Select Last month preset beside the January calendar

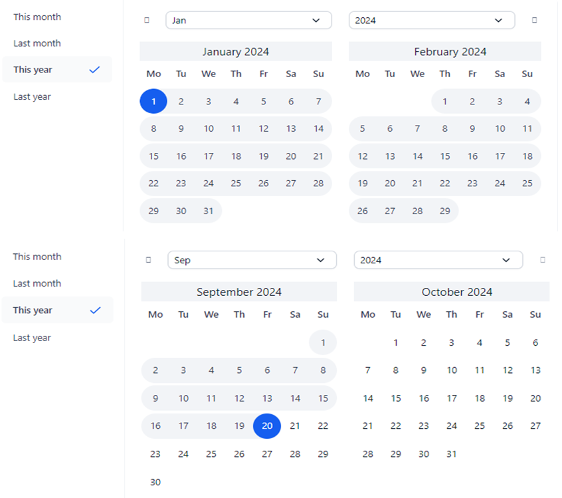[37, 43]
